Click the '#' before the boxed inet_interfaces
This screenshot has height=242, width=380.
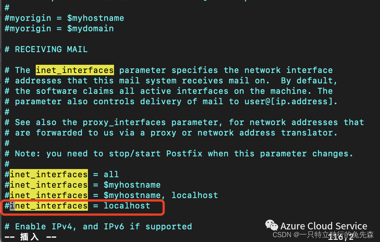pos(7,206)
